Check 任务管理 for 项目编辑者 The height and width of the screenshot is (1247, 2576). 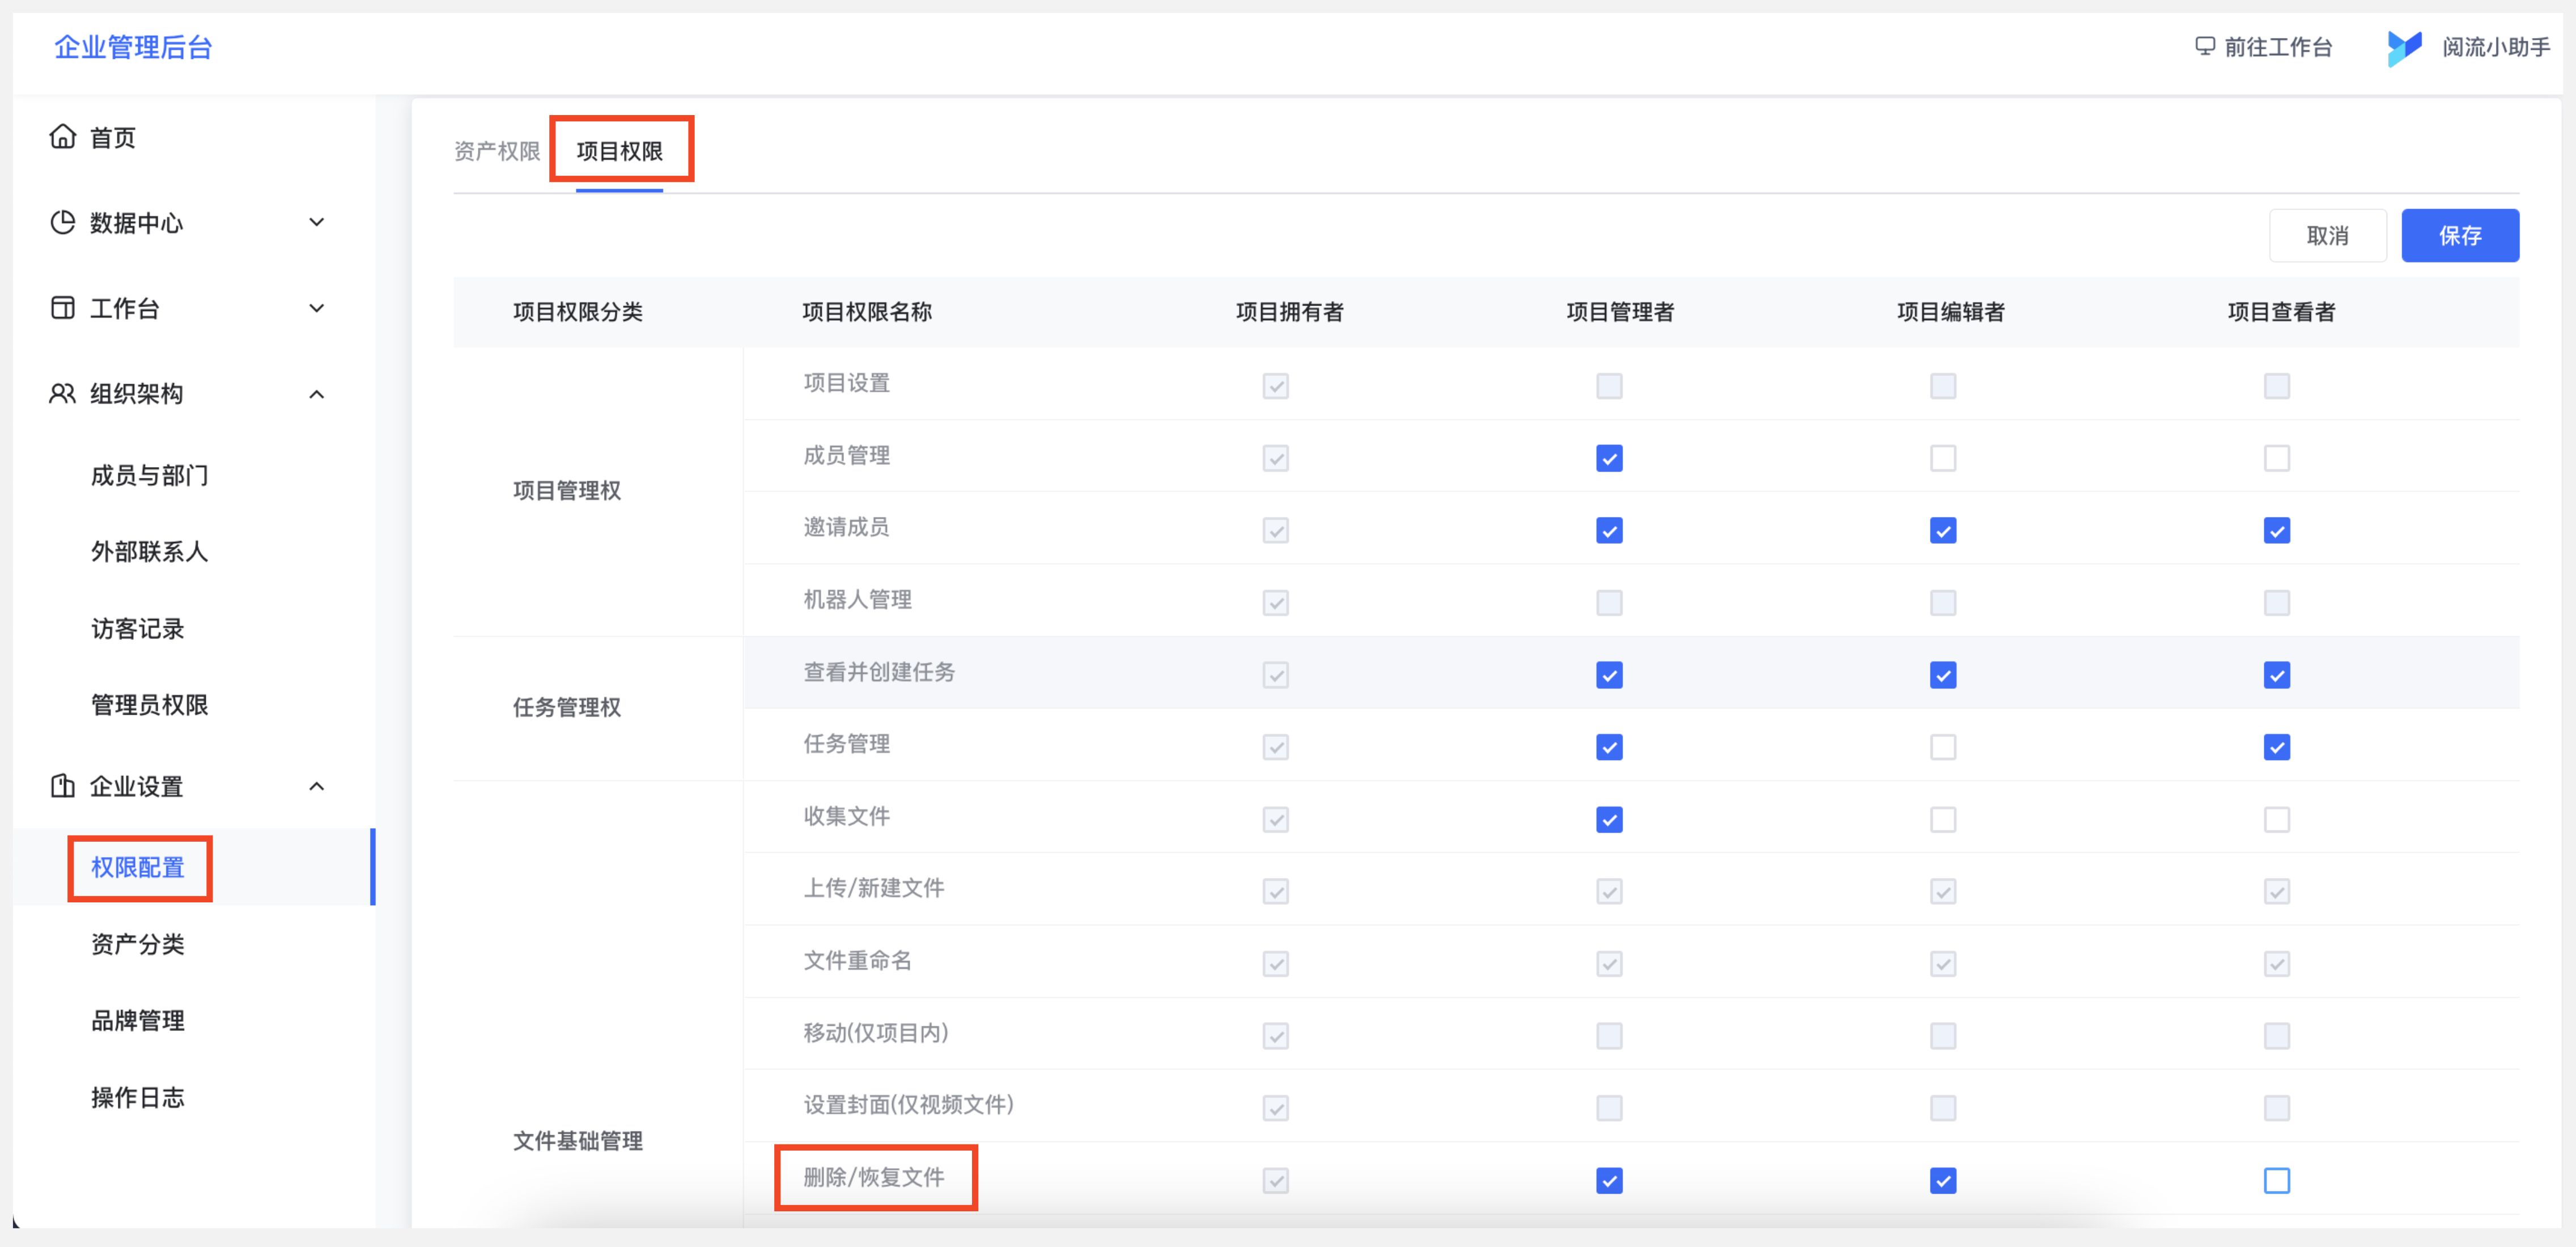1942,747
